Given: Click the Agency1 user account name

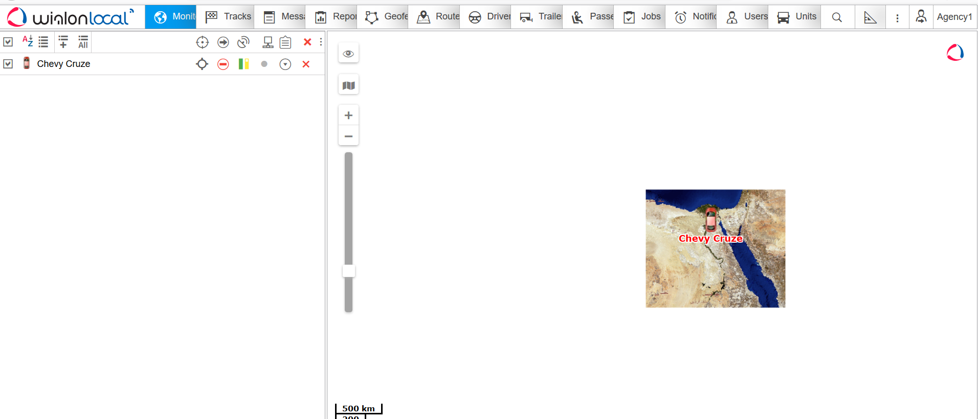Looking at the screenshot, I should [x=954, y=17].
